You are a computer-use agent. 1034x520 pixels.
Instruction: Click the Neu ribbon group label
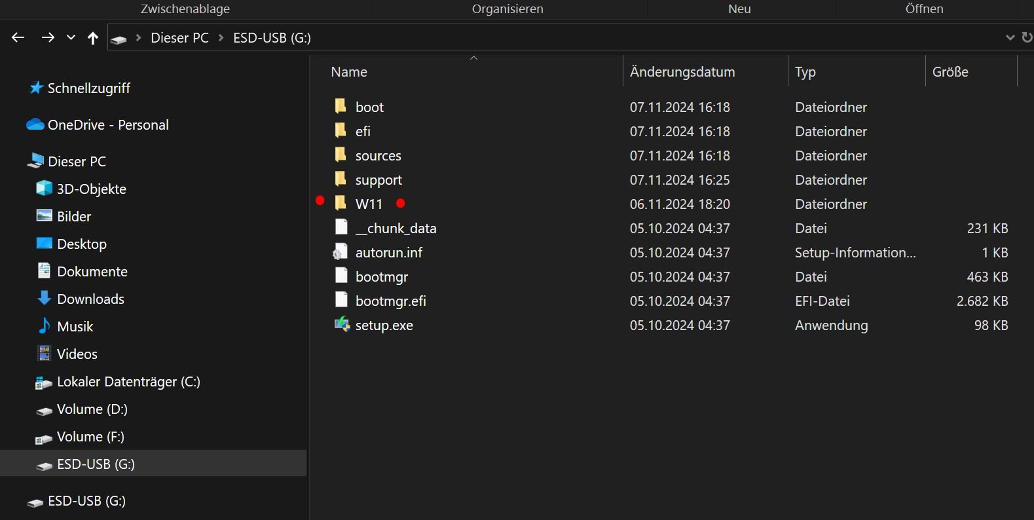point(739,9)
